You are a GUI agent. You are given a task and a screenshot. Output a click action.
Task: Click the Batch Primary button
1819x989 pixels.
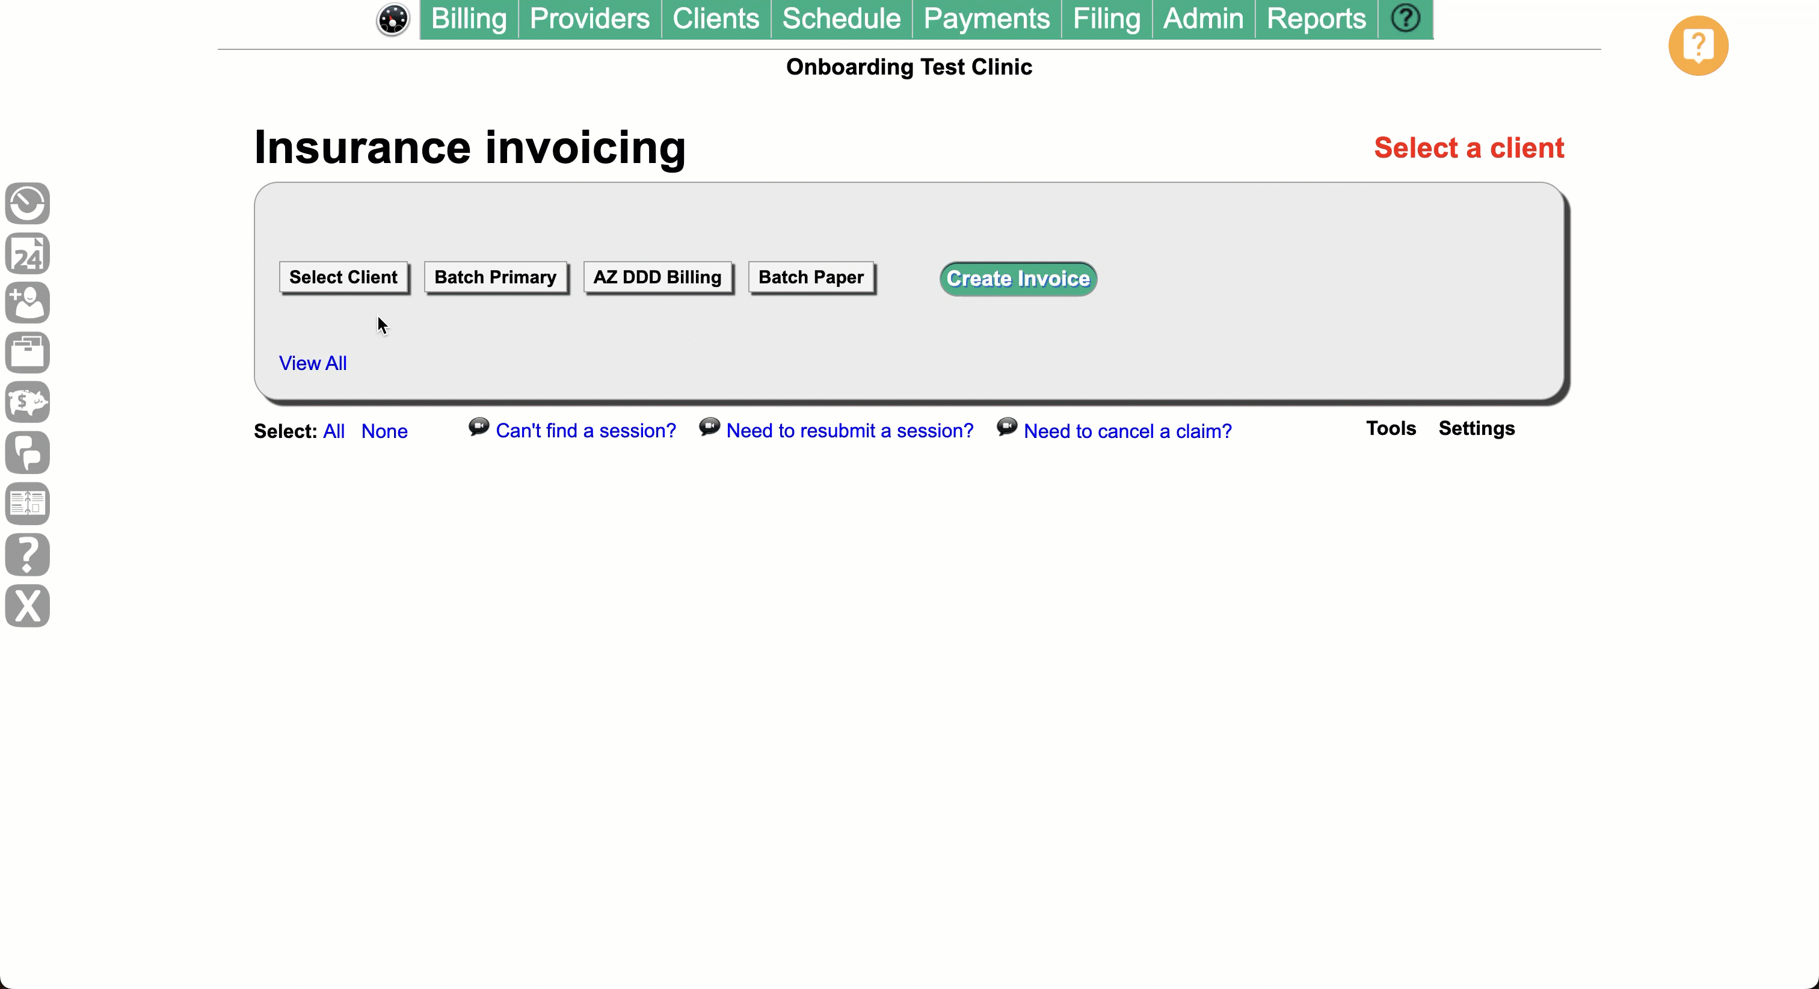496,277
